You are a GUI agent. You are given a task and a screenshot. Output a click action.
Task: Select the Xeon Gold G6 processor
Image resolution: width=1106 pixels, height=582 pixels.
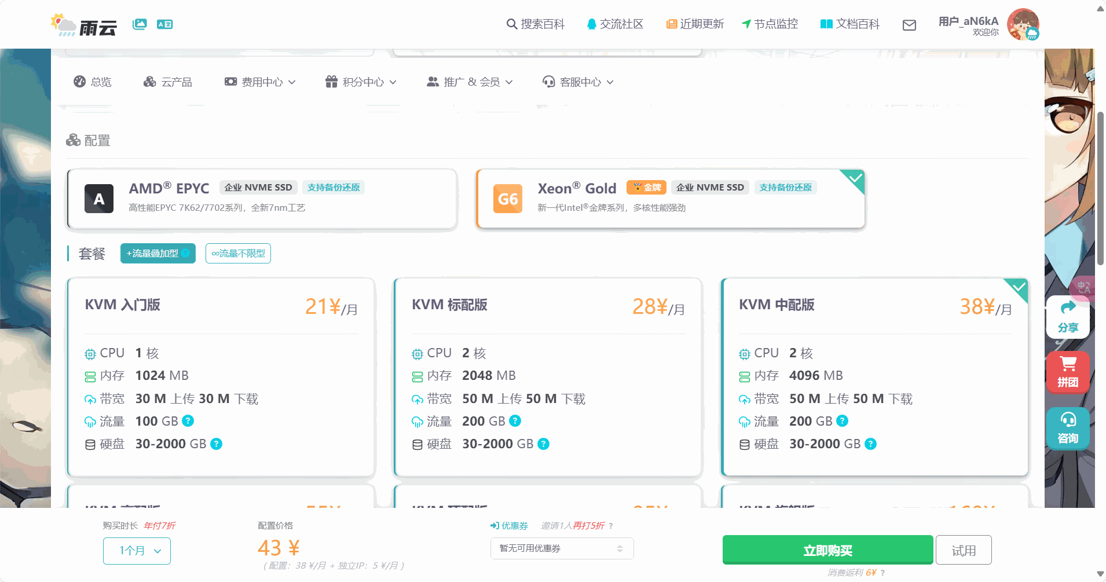click(x=670, y=199)
